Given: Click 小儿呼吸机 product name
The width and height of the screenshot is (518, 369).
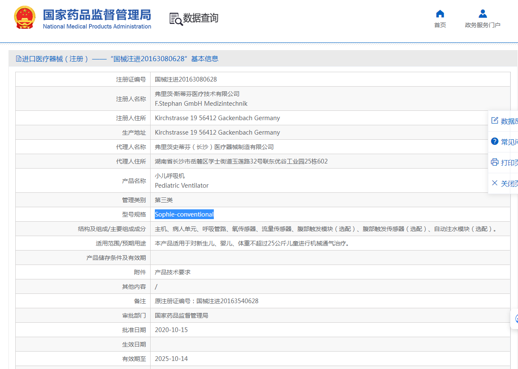Looking at the screenshot, I should pos(170,176).
